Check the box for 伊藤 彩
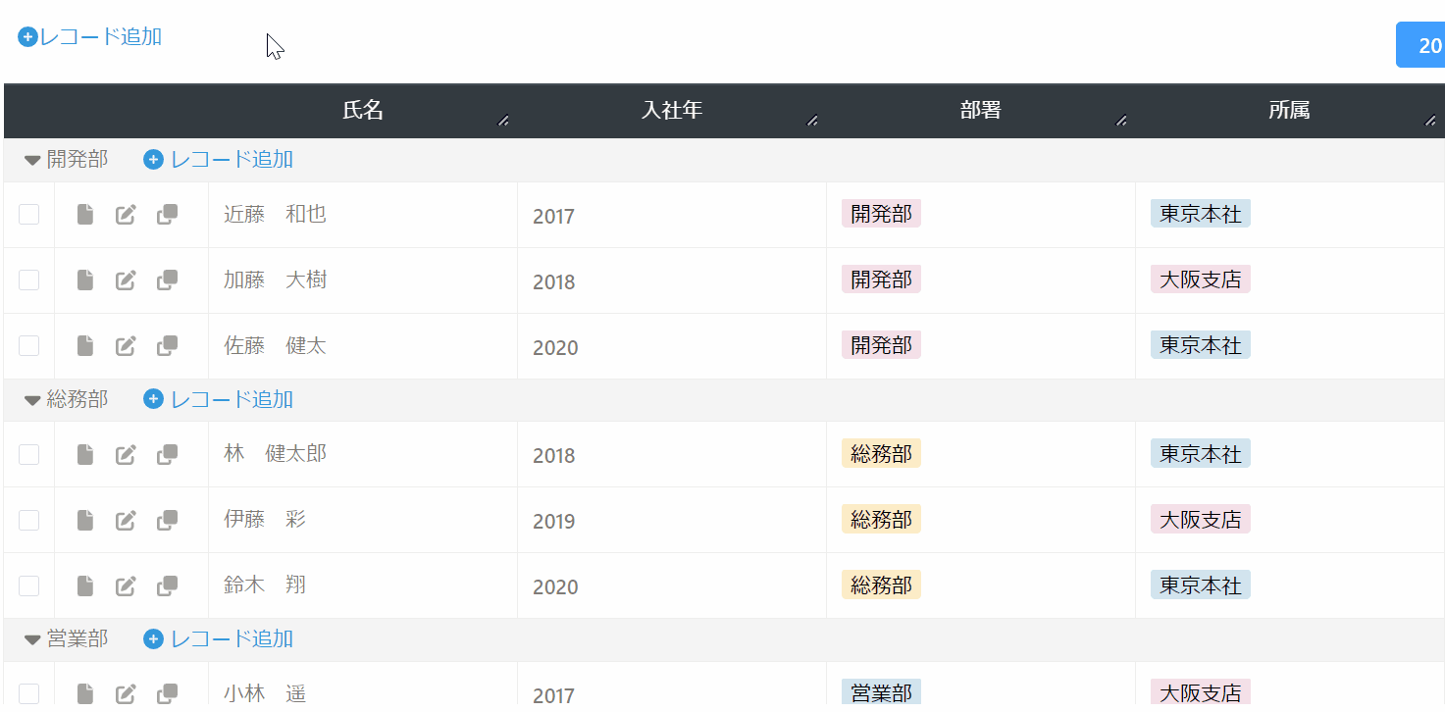The image size is (1445, 712). (x=28, y=519)
